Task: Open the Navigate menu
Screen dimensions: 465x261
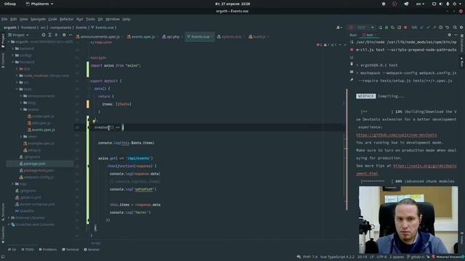Action: pos(39,19)
